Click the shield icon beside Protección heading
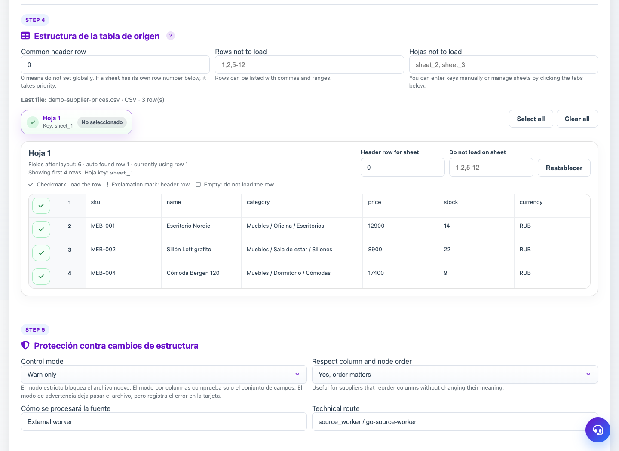This screenshot has width=619, height=451. pos(25,345)
